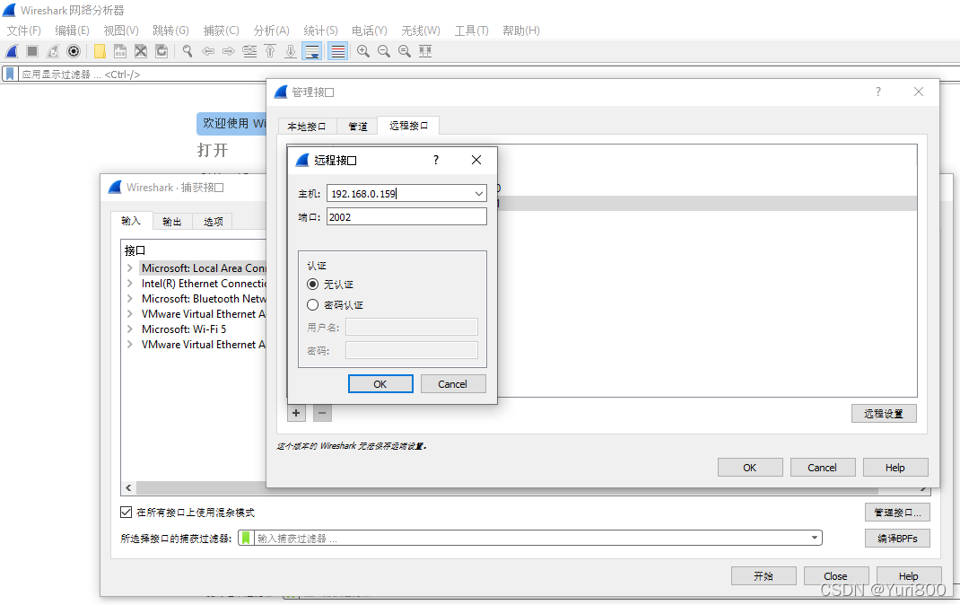Toggle packet list colorization
This screenshot has width=960, height=605.
338,51
